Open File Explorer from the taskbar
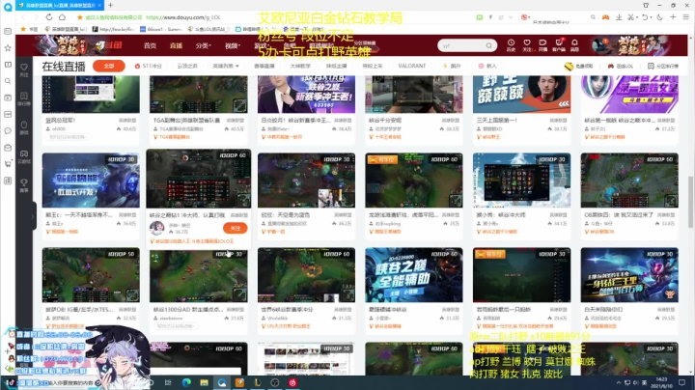The height and width of the screenshot is (390, 695). tap(204, 382)
